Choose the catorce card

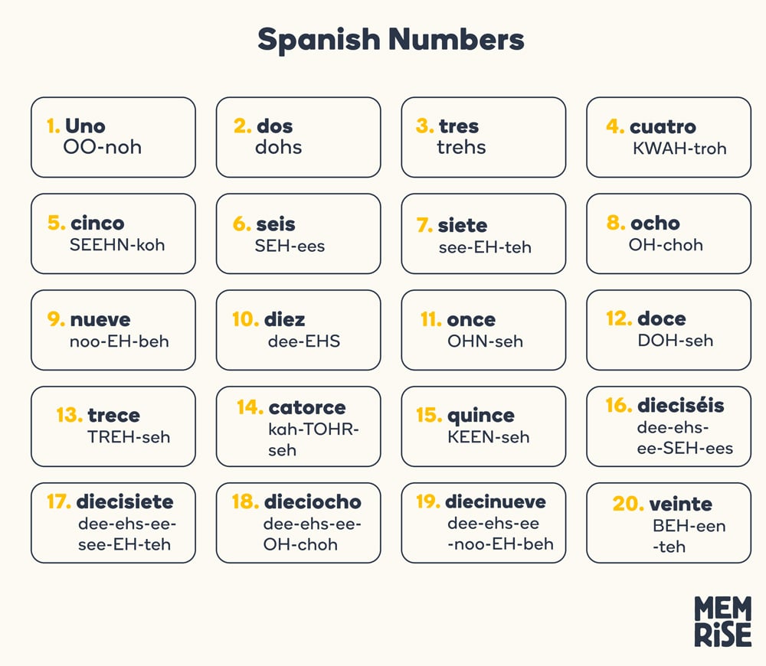coord(299,426)
